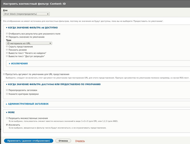Select 'Скрыть представление' radio option
This screenshot has height=144, width=190.
(x=7, y=46)
